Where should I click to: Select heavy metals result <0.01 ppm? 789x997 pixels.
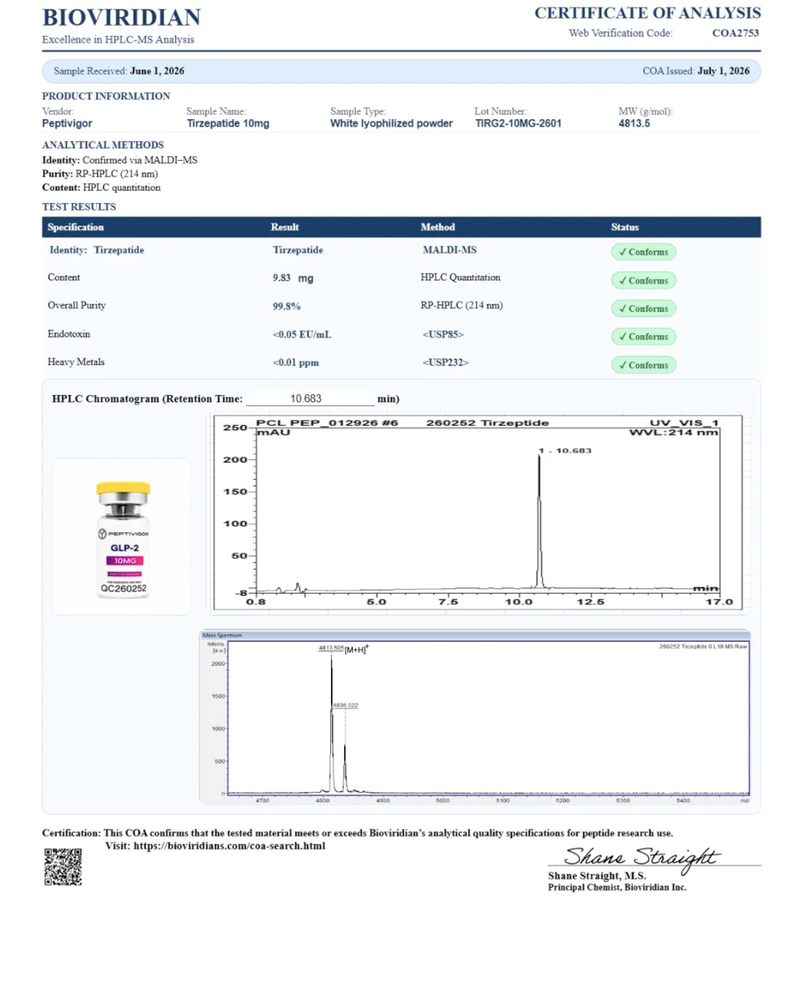pyautogui.click(x=295, y=362)
